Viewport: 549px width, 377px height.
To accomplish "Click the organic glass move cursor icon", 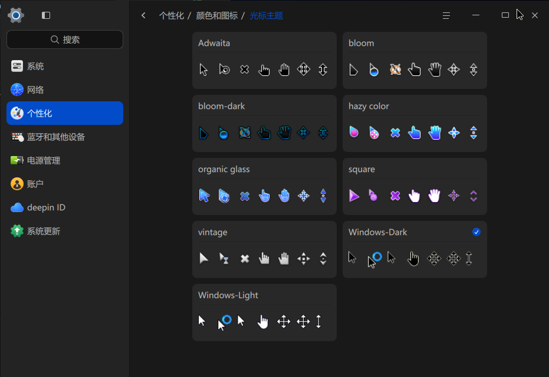I will tap(304, 196).
